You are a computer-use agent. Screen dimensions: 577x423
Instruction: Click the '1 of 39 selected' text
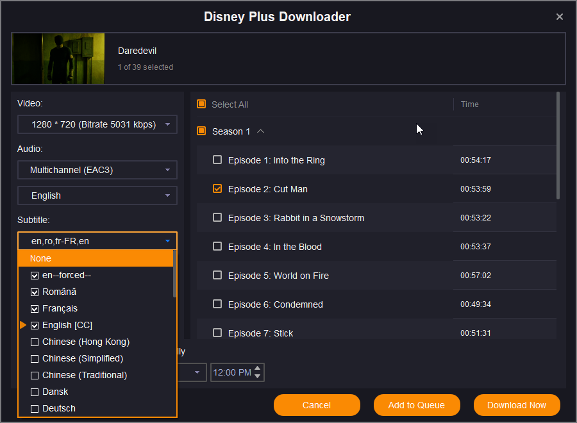coord(146,67)
